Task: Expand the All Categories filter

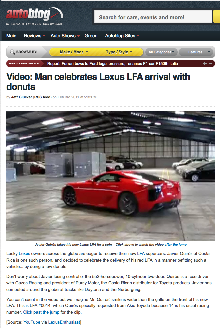Action: [x=161, y=52]
